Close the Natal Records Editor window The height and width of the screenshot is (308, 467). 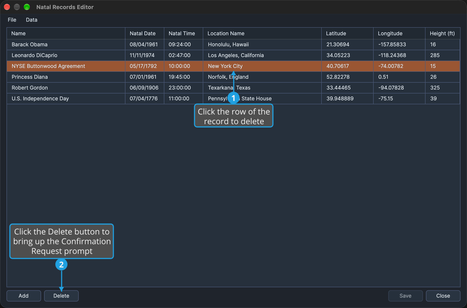click(7, 7)
